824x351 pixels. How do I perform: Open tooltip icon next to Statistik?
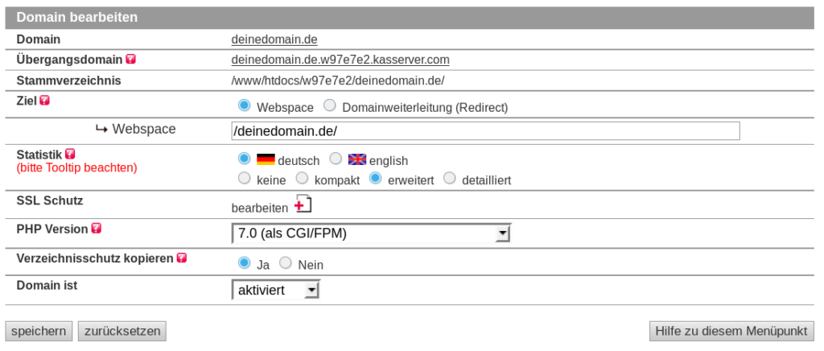(71, 153)
